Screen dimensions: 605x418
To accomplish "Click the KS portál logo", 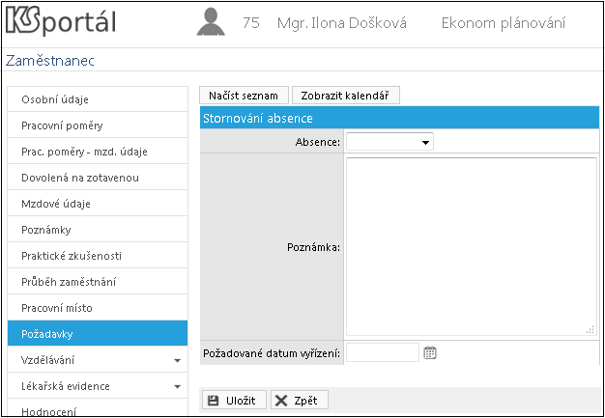I will [61, 22].
